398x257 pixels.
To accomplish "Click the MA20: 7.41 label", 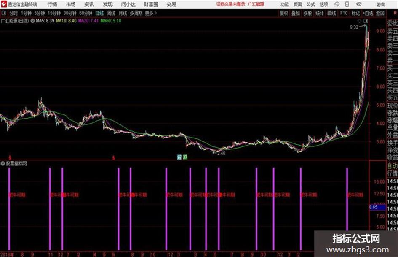I will [x=88, y=21].
